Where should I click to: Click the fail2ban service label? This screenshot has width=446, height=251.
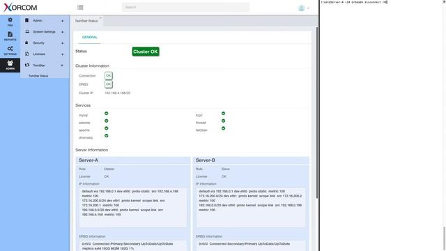[201, 130]
